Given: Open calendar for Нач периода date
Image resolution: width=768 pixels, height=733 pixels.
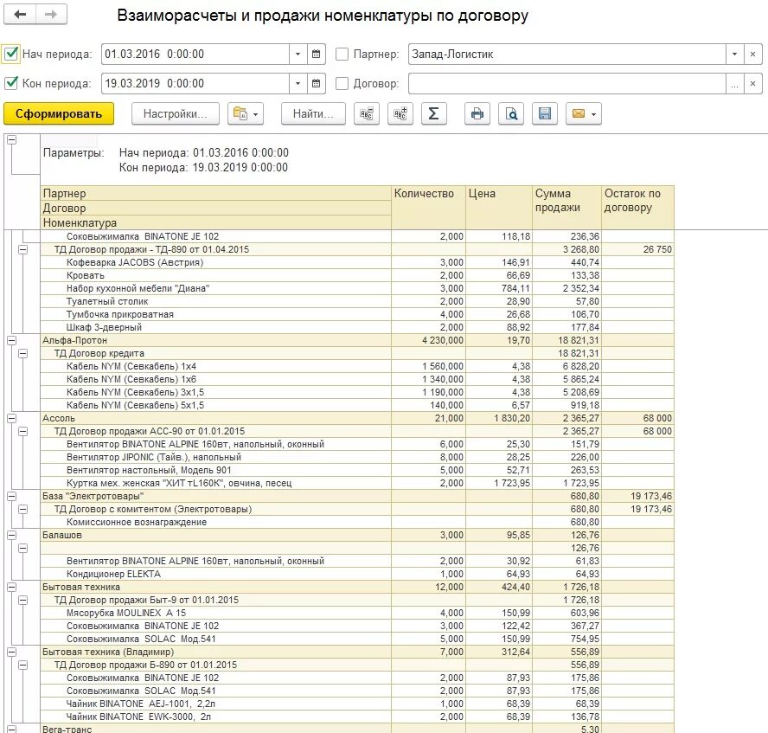Looking at the screenshot, I should click(x=316, y=54).
